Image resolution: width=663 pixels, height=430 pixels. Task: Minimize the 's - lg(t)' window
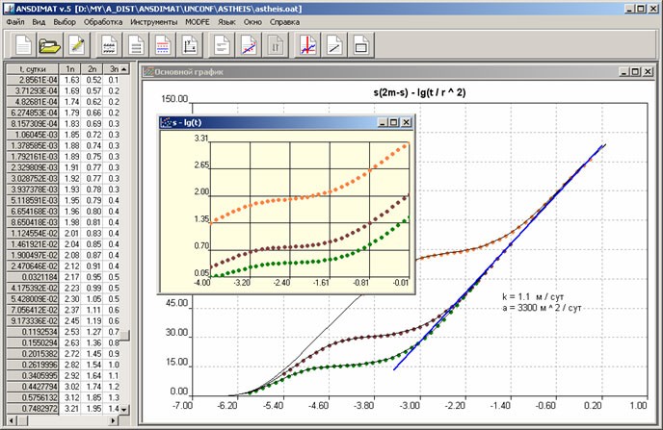click(383, 122)
